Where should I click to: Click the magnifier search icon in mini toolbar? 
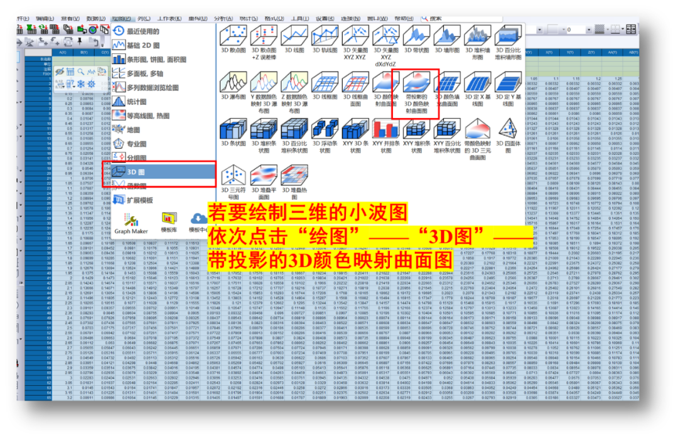[x=81, y=71]
